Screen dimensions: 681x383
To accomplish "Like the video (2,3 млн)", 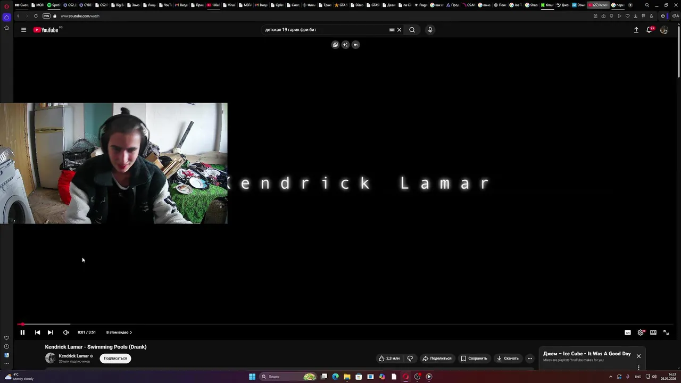I will pyautogui.click(x=389, y=358).
